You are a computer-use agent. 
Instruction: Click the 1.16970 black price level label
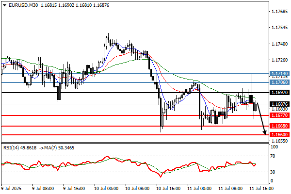coord(279,93)
